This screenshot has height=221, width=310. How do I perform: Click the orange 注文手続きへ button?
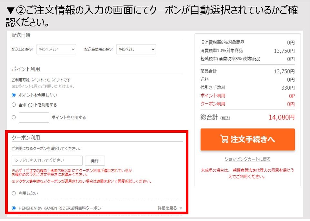point(247,139)
